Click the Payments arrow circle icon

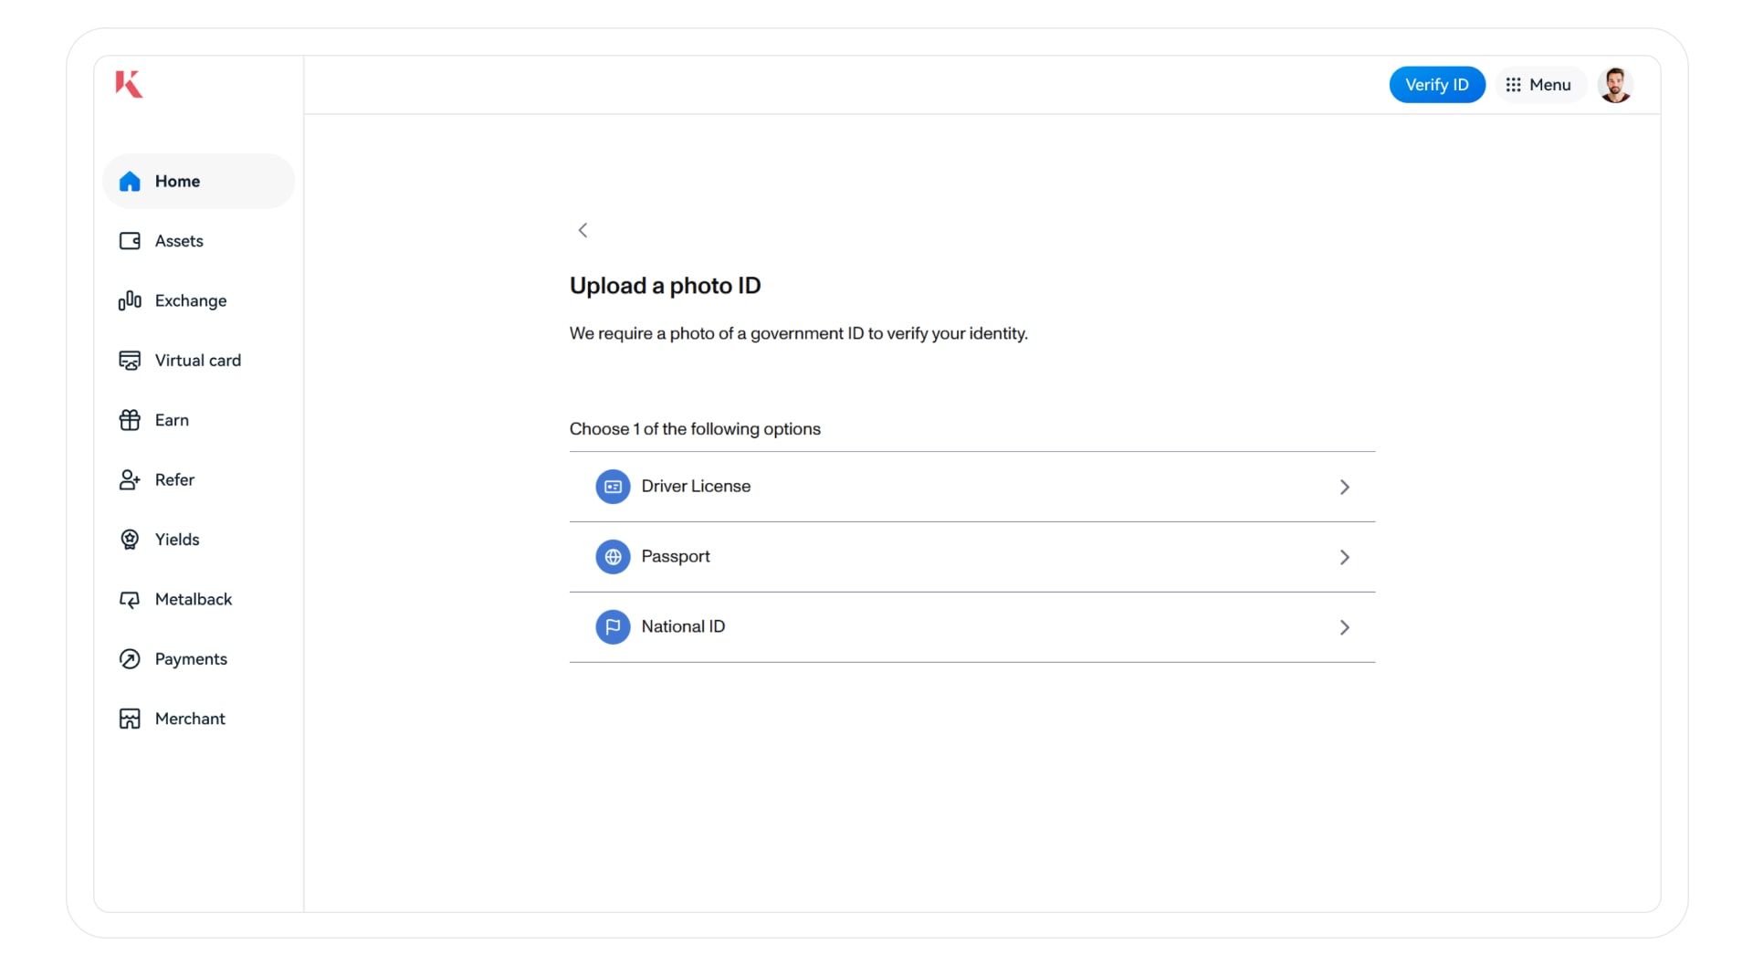pos(130,659)
